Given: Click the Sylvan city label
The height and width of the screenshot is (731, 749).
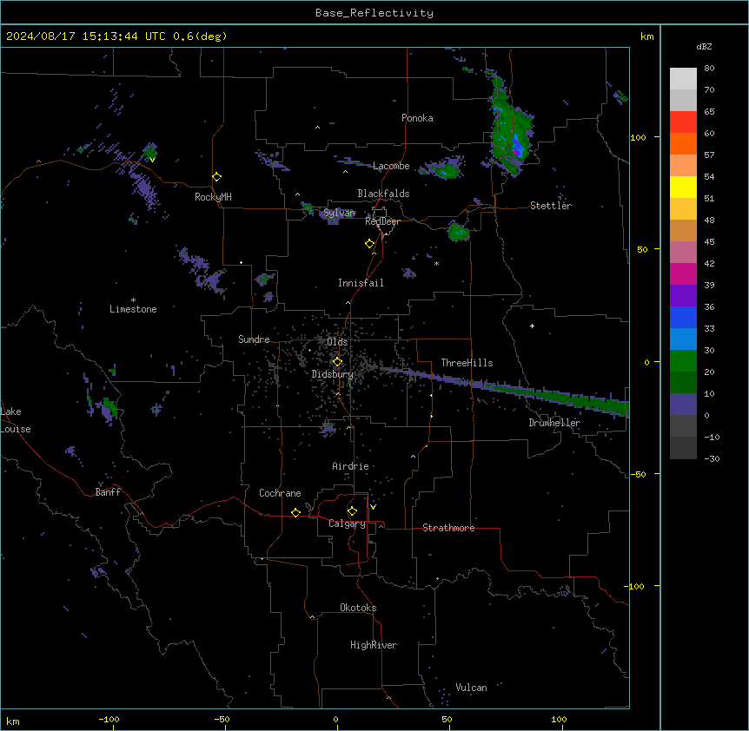Looking at the screenshot, I should click(339, 213).
